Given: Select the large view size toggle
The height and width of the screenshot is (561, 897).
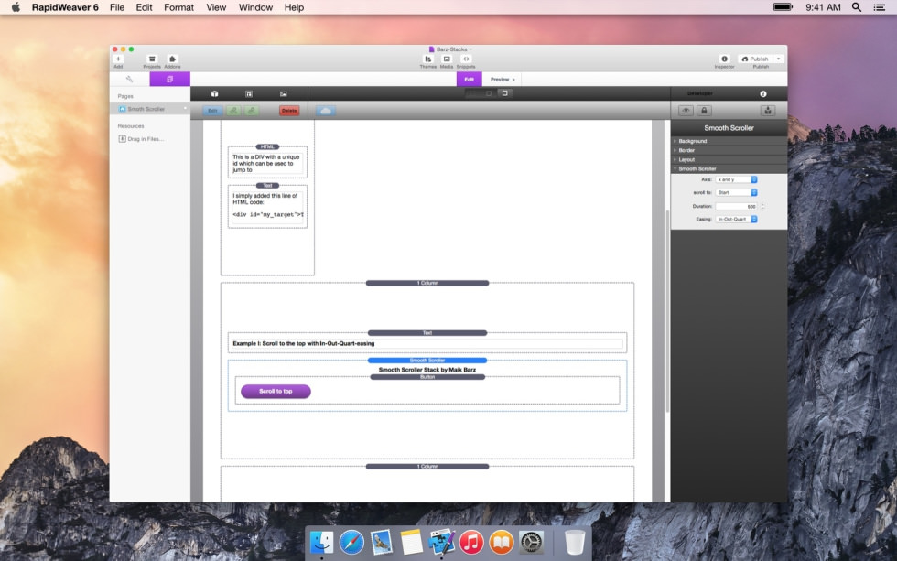Looking at the screenshot, I should (x=504, y=93).
